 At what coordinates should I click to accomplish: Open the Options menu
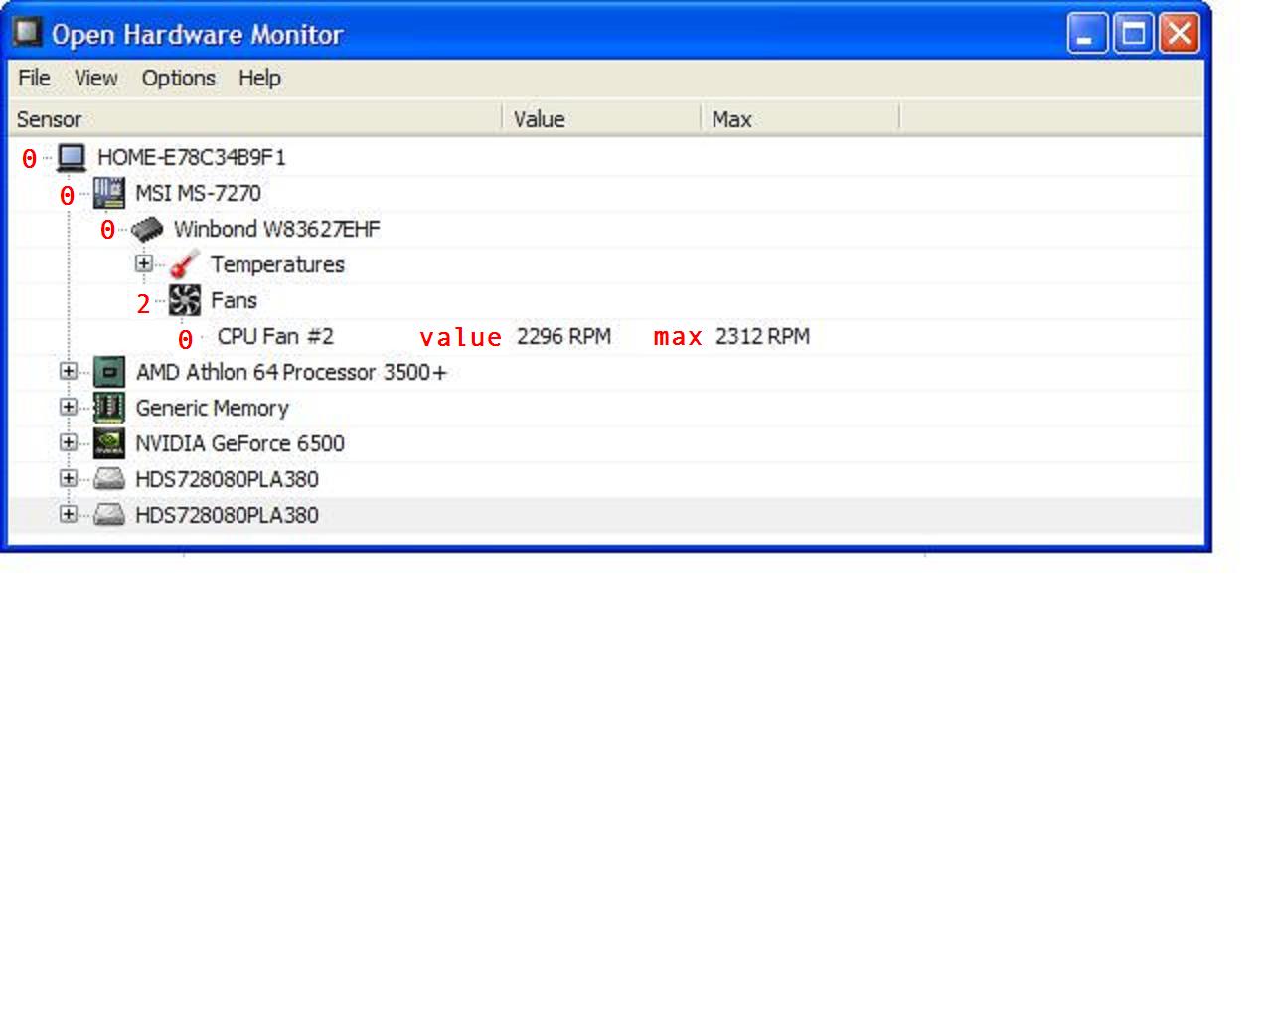click(178, 78)
